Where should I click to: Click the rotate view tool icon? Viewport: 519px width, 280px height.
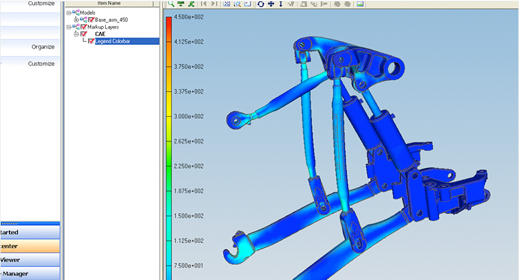coord(261,4)
